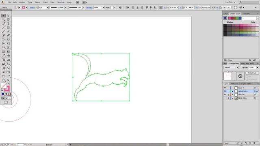Toggle Invert Mask checkbox
The width and height of the screenshot is (260, 146).
[x=247, y=79]
